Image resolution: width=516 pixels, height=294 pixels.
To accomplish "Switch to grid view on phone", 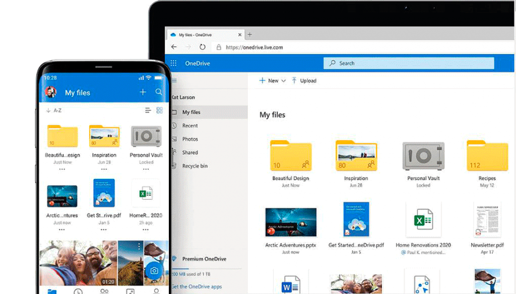I will click(x=160, y=110).
